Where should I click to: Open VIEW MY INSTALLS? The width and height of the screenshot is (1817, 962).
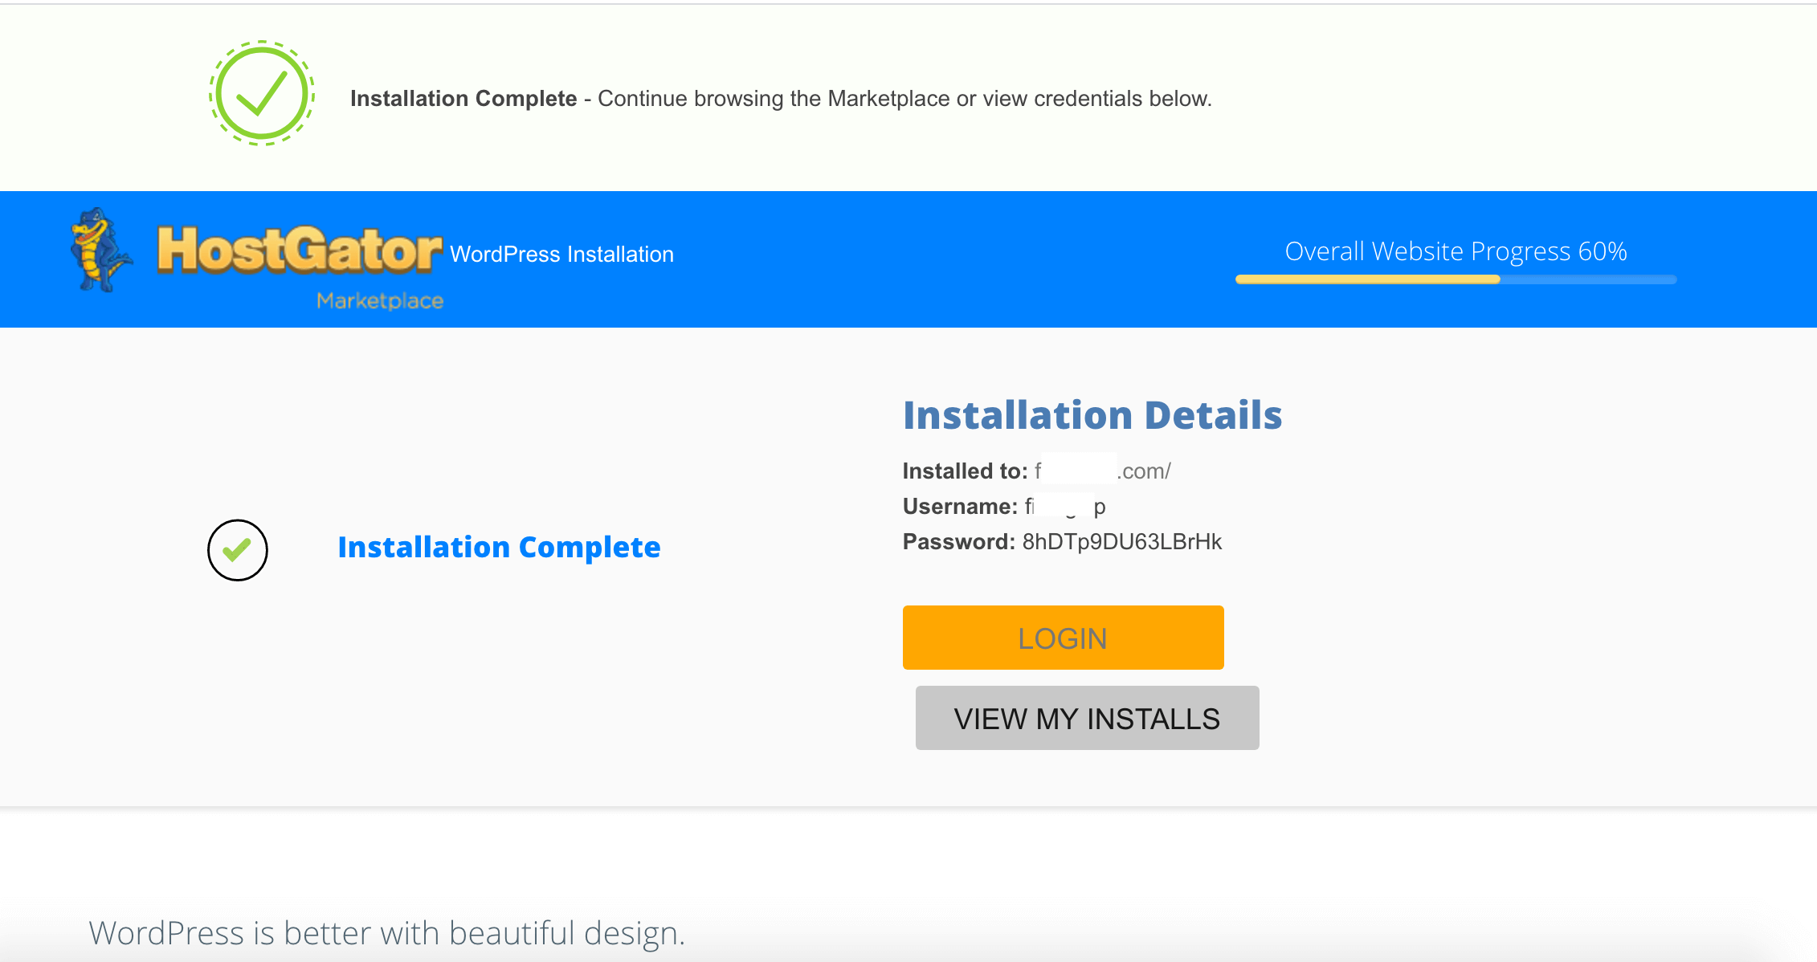1086,718
